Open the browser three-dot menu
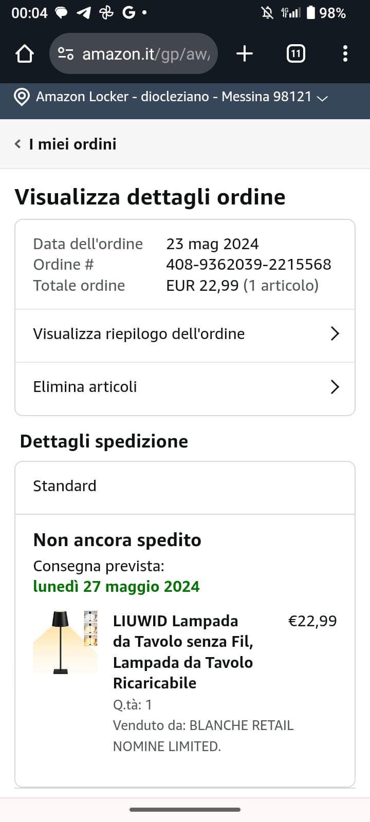 pos(345,53)
